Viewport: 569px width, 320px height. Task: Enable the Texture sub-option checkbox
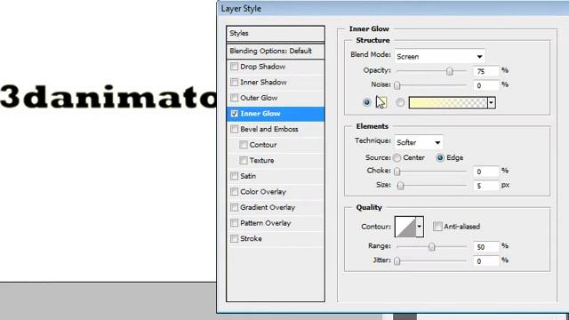[243, 160]
